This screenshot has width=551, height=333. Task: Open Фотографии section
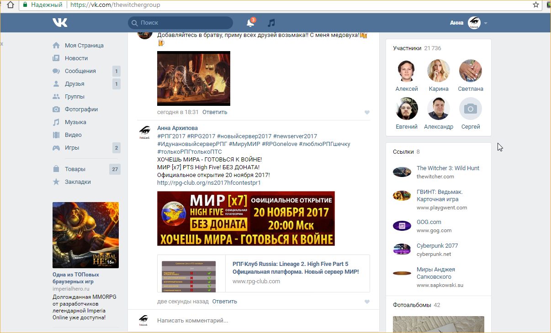(81, 109)
